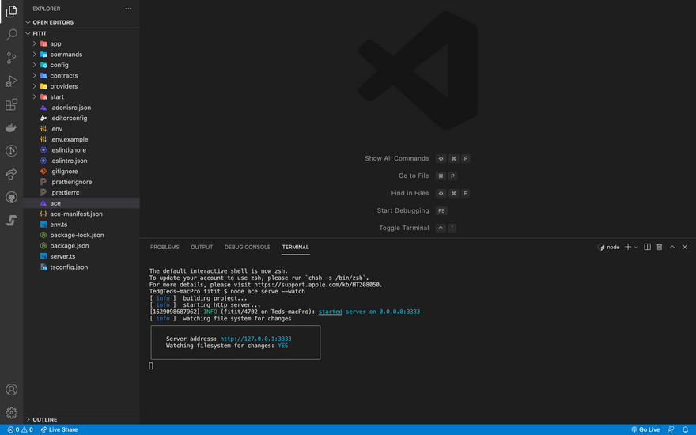The image size is (696, 435).
Task: Switch to the DEBUG CONSOLE tab
Action: pyautogui.click(x=247, y=247)
